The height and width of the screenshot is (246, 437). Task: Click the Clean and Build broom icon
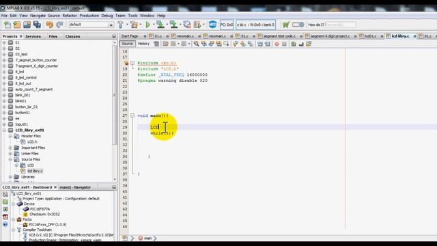(x=134, y=25)
